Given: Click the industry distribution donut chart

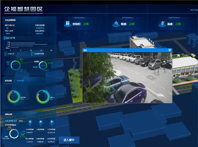Looking at the screenshot, I should (x=15, y=65).
